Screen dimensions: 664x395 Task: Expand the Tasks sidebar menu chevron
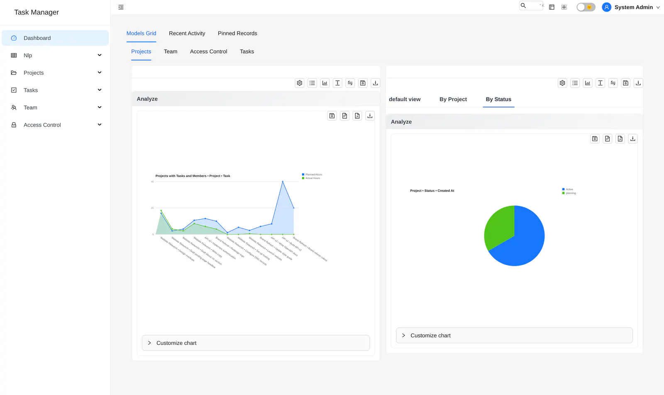tap(100, 90)
